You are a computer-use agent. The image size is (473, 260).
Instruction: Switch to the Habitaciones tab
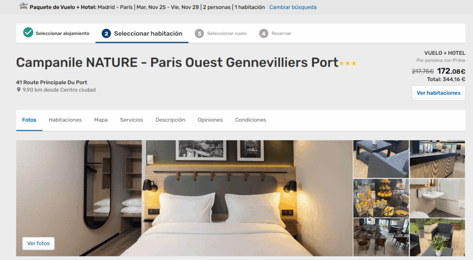coord(65,120)
